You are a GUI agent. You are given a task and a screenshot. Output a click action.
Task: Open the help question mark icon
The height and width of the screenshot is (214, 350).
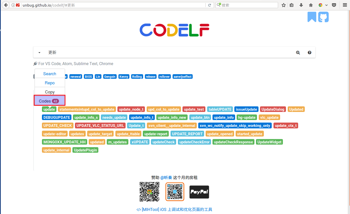[x=309, y=53]
